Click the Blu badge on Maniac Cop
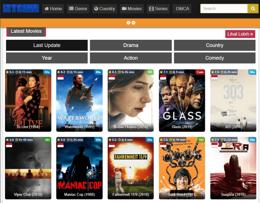The image size is (260, 203). (x=98, y=140)
